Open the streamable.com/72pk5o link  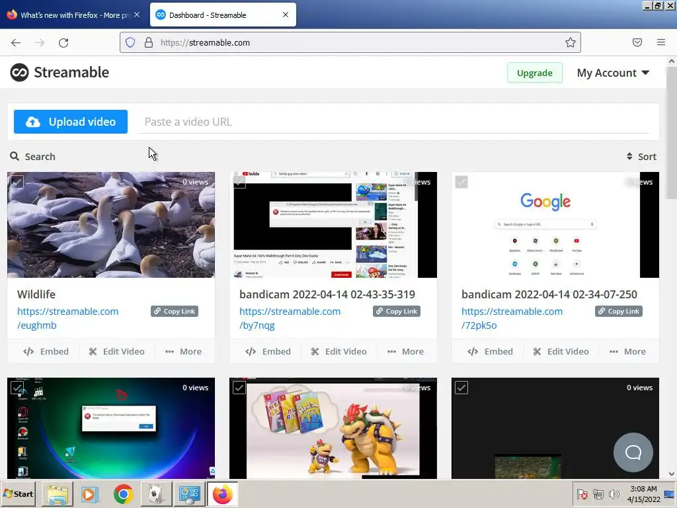(512, 318)
